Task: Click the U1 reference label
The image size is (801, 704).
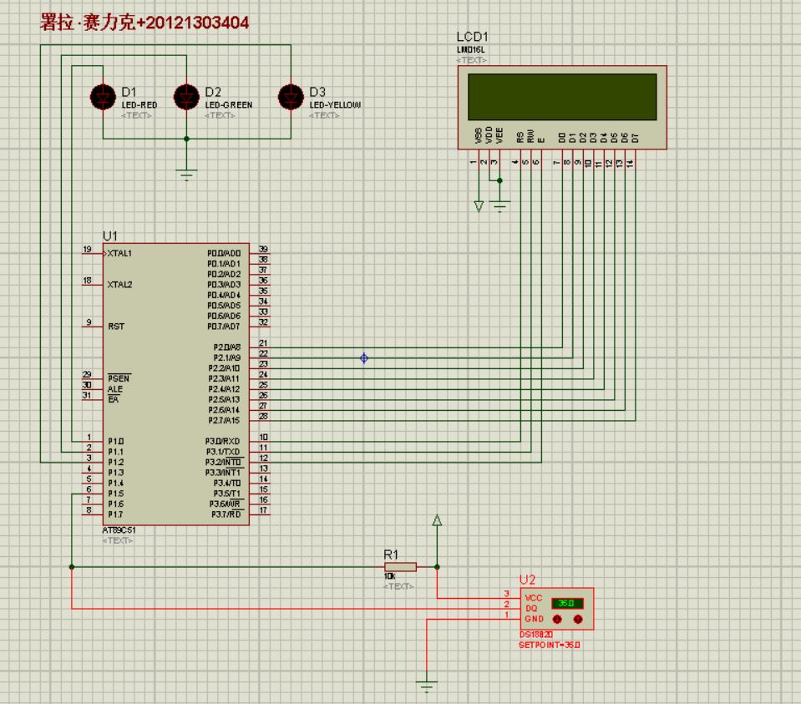Action: [109, 236]
